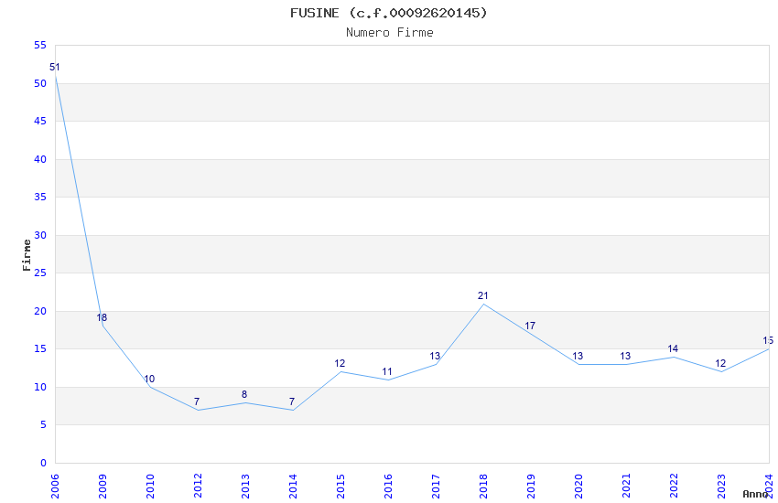Select the 45 tick on the Firme axis
The image size is (778, 503).
(x=40, y=122)
